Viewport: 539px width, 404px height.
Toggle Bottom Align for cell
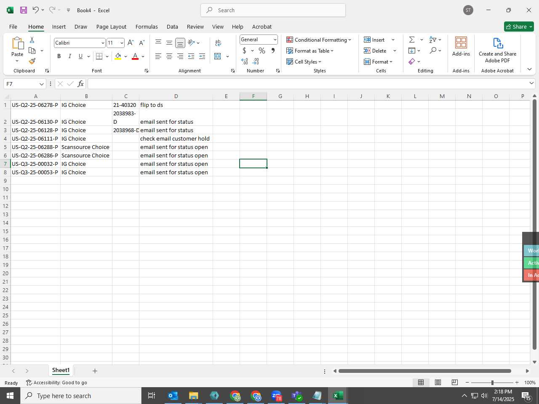180,43
